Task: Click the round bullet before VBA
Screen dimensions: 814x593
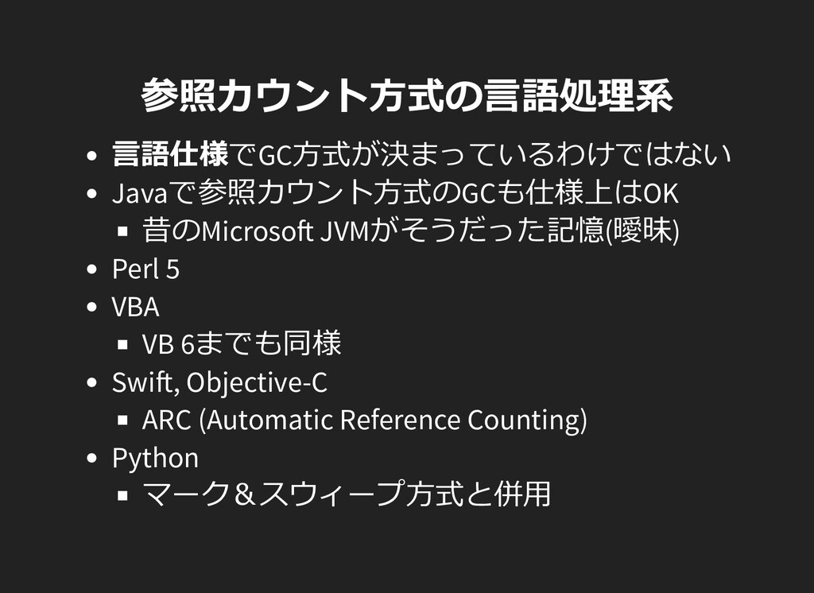Action: [x=92, y=306]
